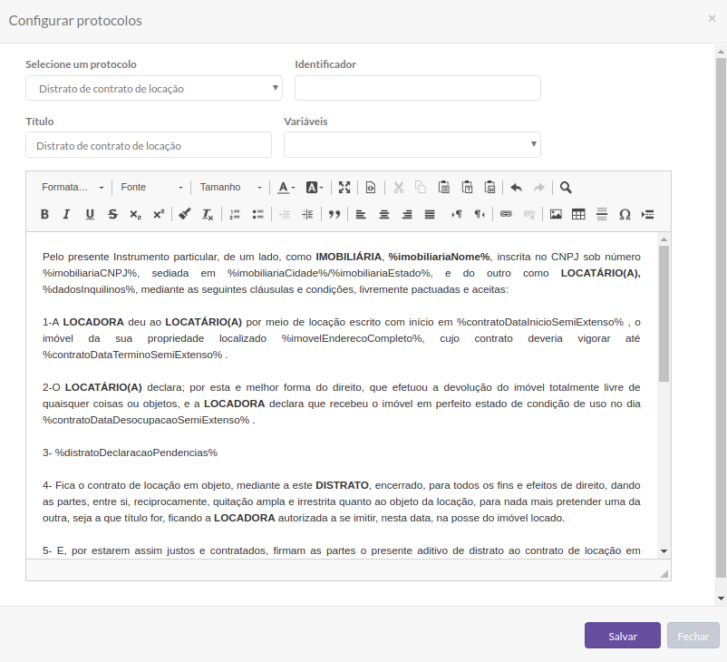Insert a block quote
The image size is (727, 662).
point(334,214)
